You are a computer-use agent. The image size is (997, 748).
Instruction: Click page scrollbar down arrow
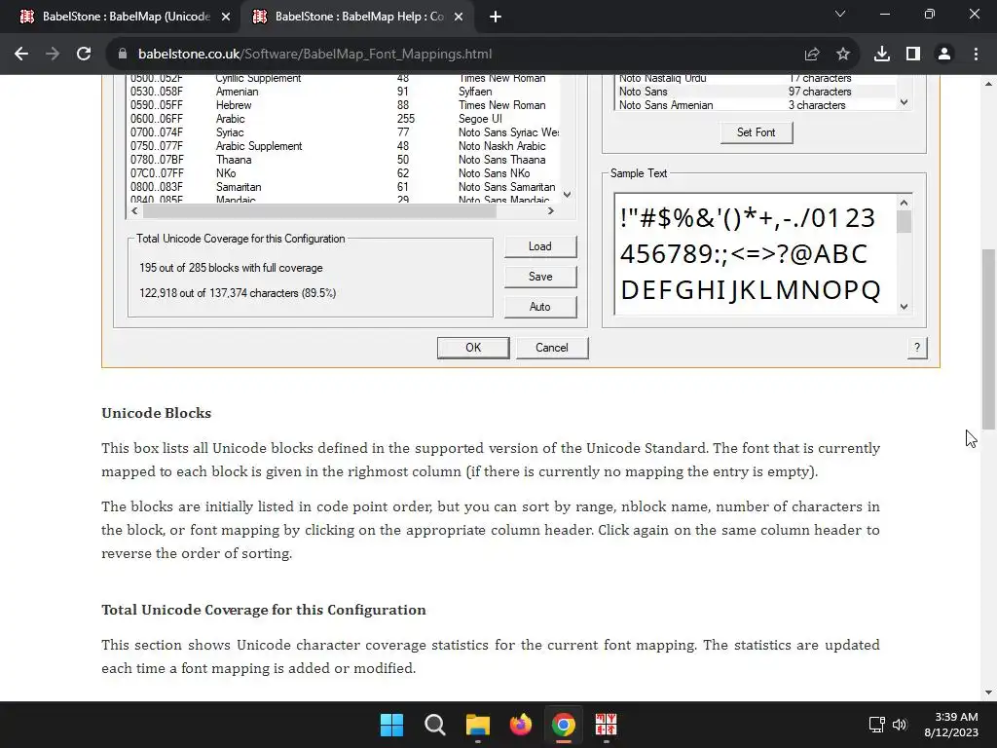pos(988,692)
